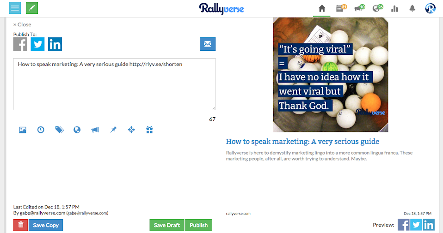Click the character count 67

[x=212, y=119]
